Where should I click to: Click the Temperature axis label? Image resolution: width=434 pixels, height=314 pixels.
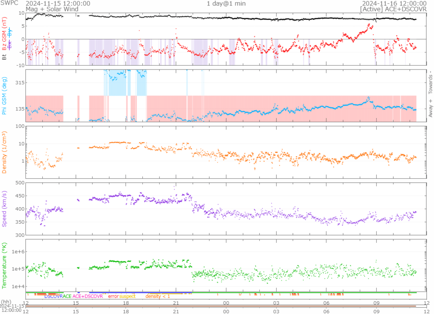point(5,264)
